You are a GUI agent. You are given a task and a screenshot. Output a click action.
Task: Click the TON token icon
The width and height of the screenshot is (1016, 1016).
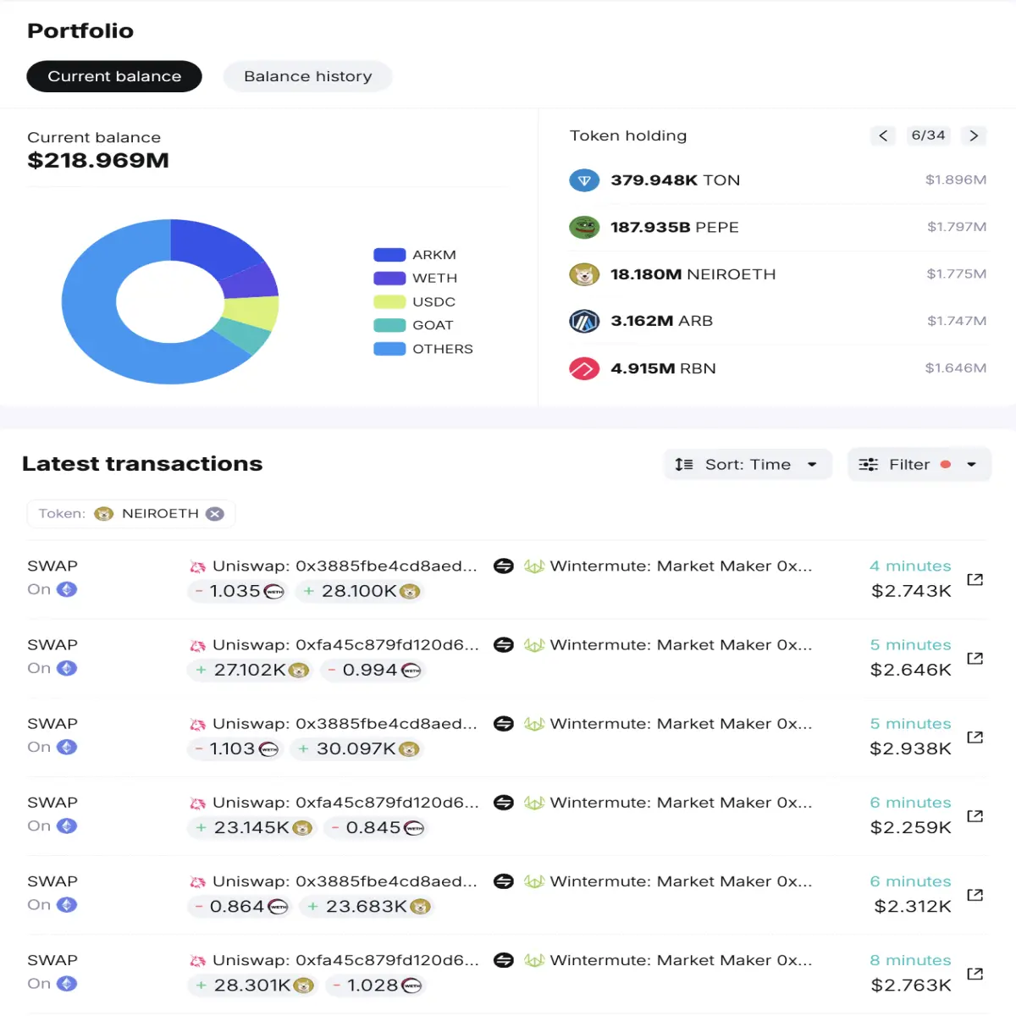pyautogui.click(x=584, y=180)
